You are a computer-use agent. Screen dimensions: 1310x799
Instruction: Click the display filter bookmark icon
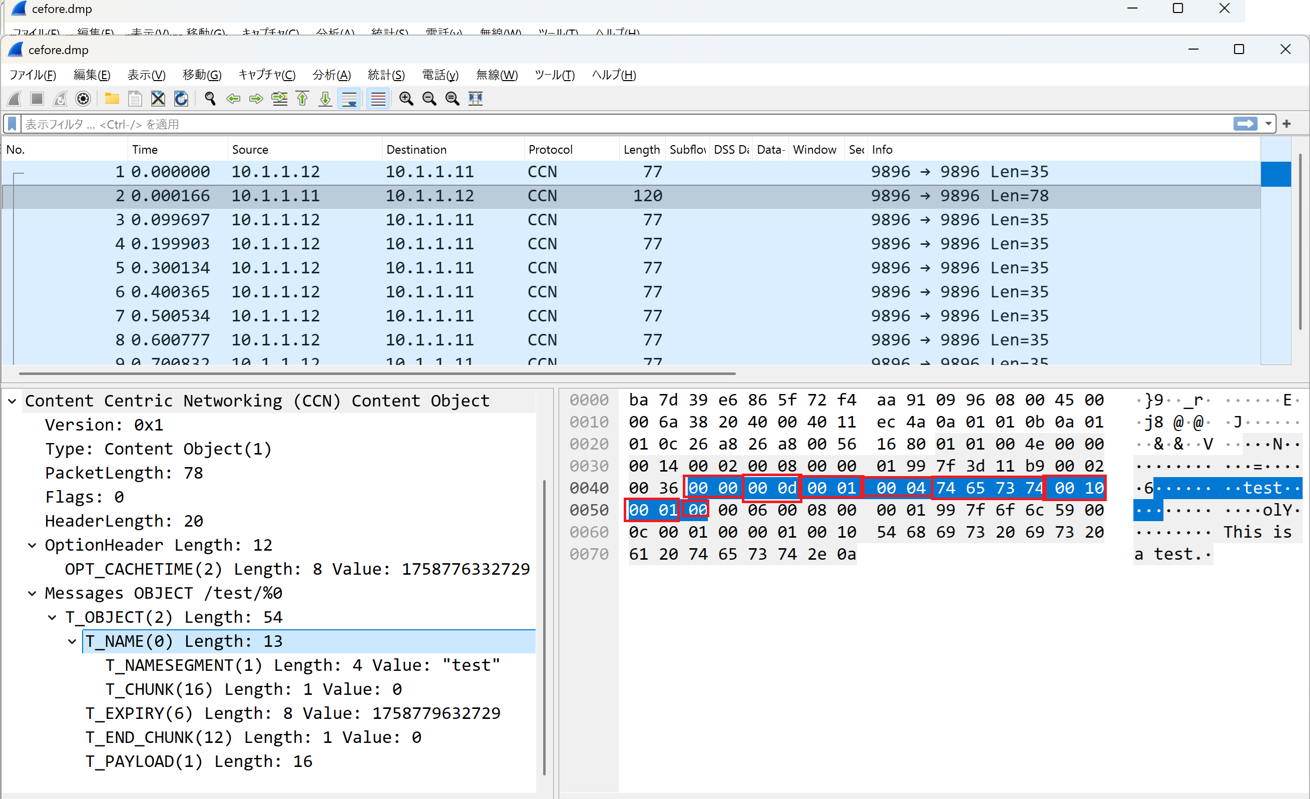click(x=12, y=124)
